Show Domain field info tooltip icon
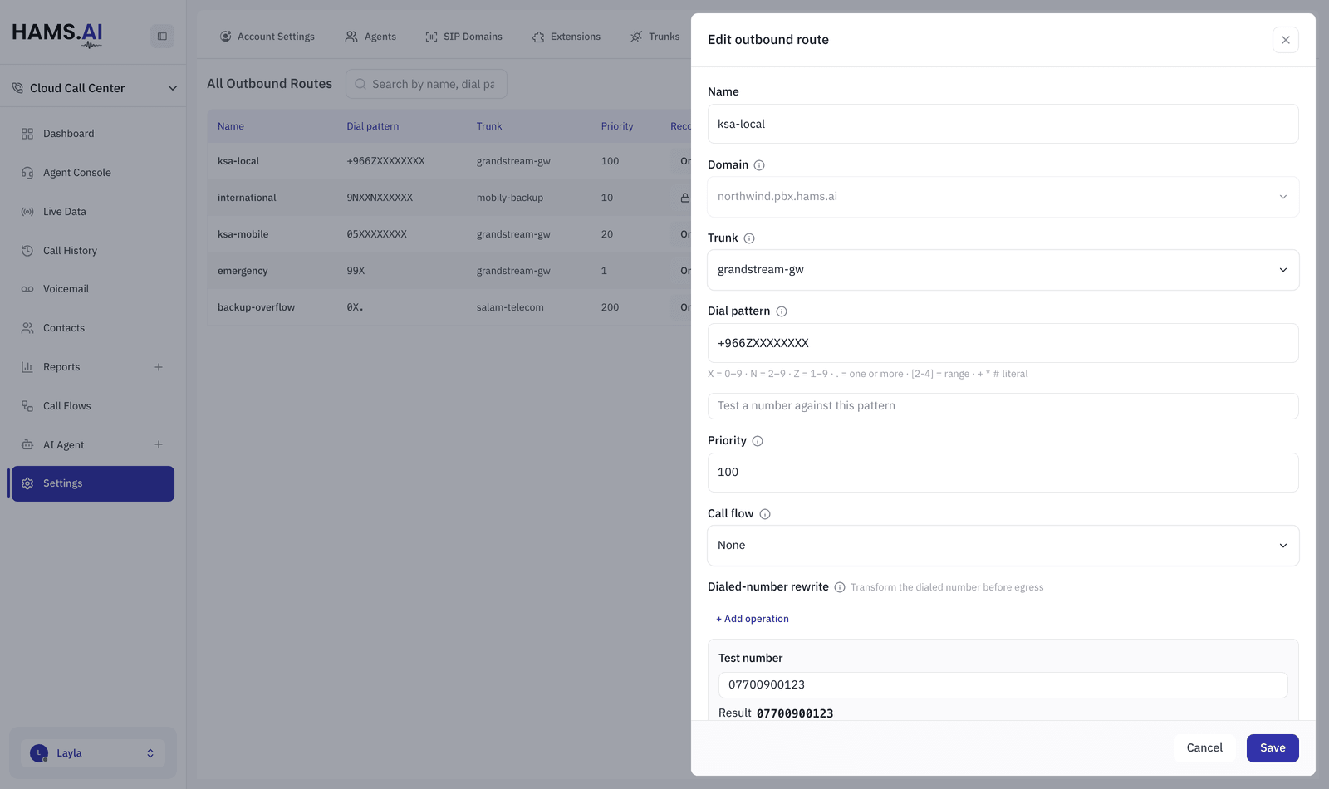The width and height of the screenshot is (1329, 789). pos(759,165)
